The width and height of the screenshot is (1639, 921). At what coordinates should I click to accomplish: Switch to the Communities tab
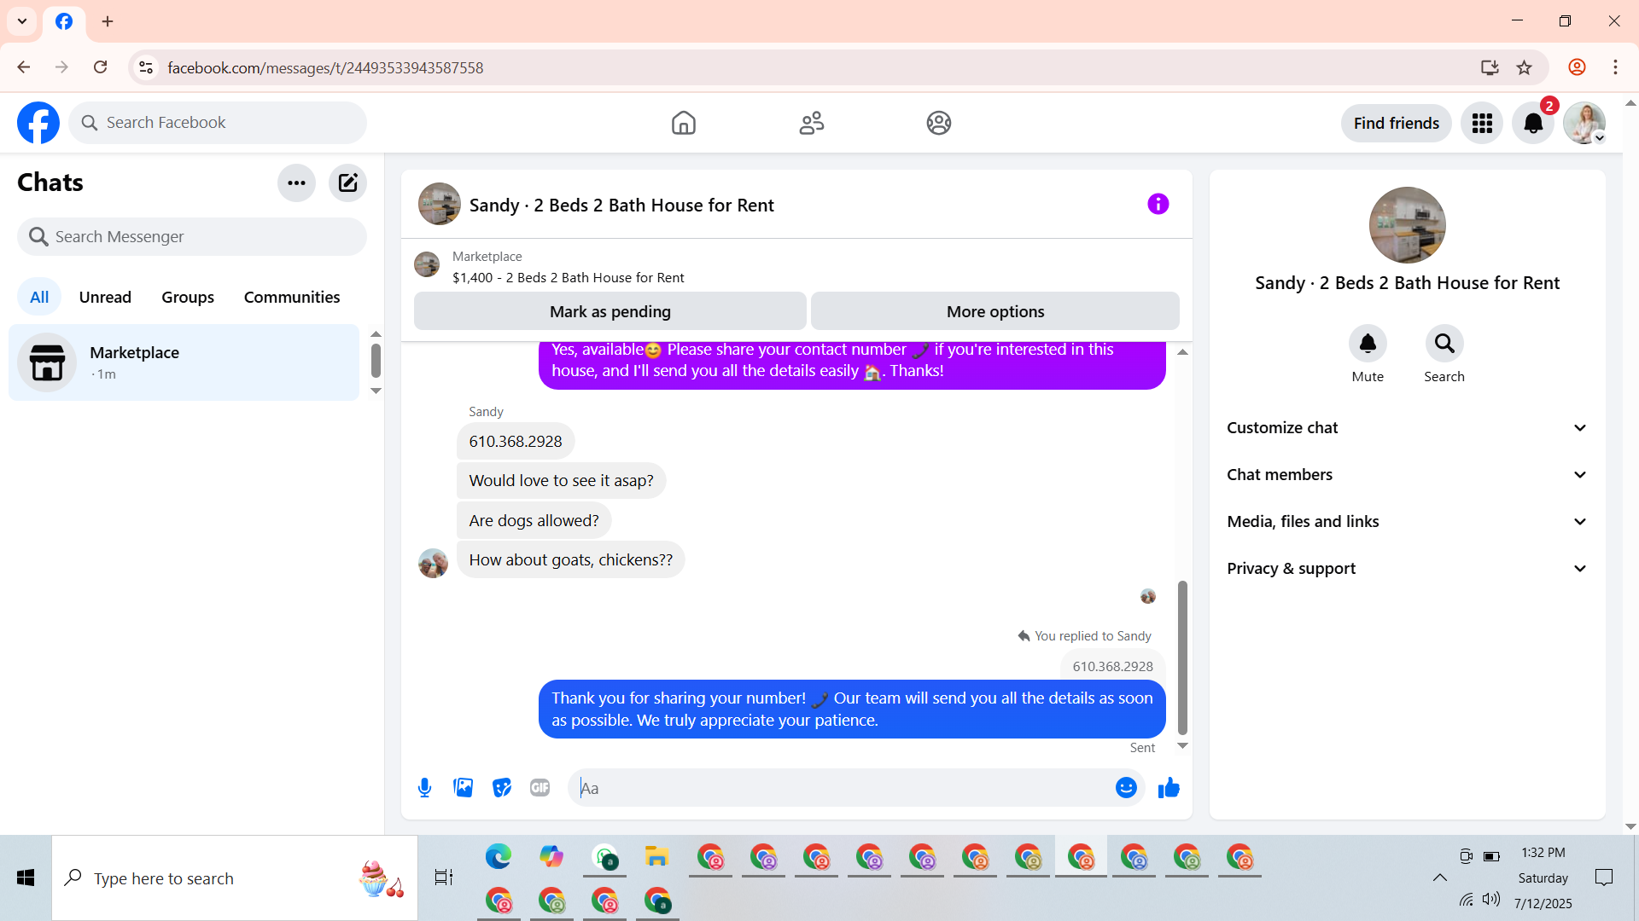[x=292, y=298]
